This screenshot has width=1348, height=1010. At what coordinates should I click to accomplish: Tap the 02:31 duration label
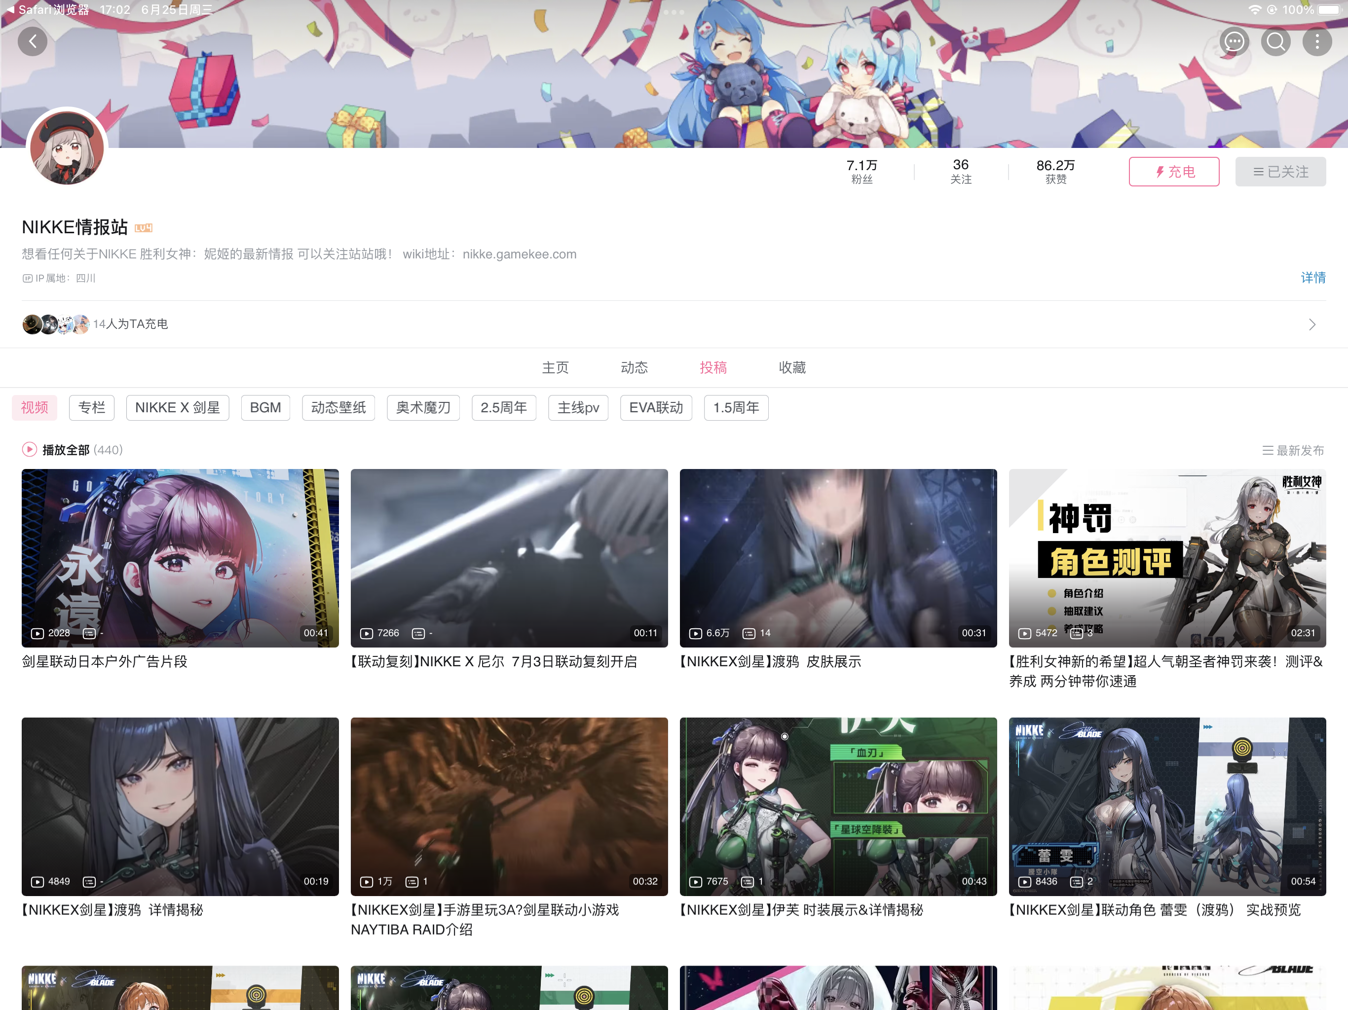(x=1303, y=633)
